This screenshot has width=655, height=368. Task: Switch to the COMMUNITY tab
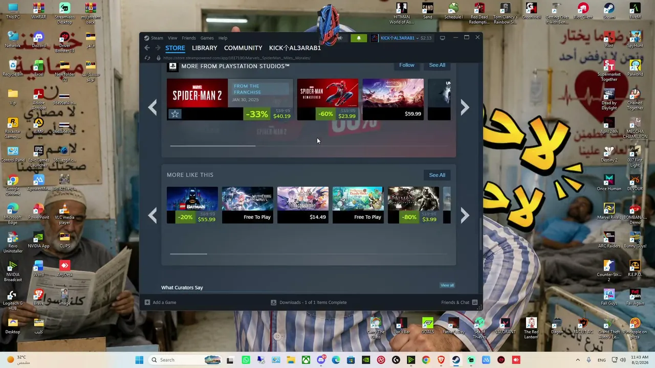[243, 48]
